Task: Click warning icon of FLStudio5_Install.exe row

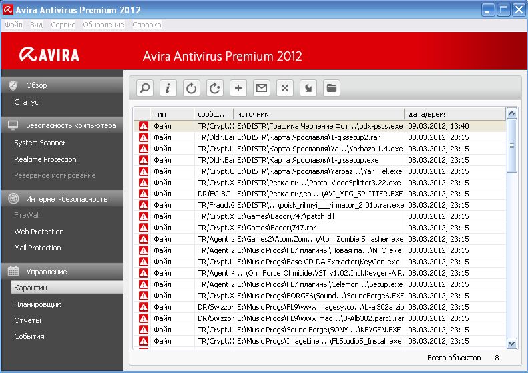Action: coord(144,341)
